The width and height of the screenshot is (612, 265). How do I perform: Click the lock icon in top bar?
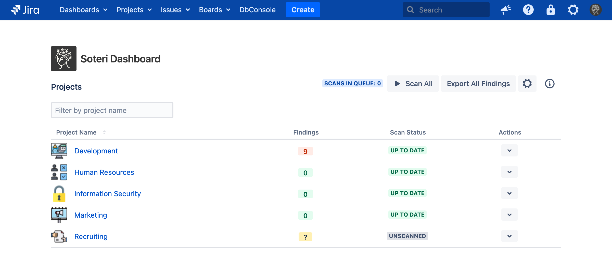pyautogui.click(x=551, y=10)
